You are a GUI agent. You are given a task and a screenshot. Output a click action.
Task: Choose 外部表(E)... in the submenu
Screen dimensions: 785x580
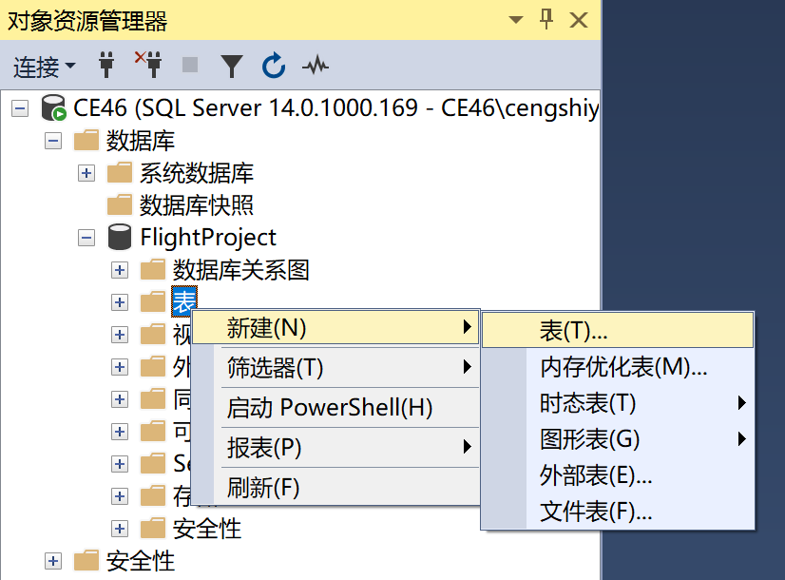coord(618,475)
